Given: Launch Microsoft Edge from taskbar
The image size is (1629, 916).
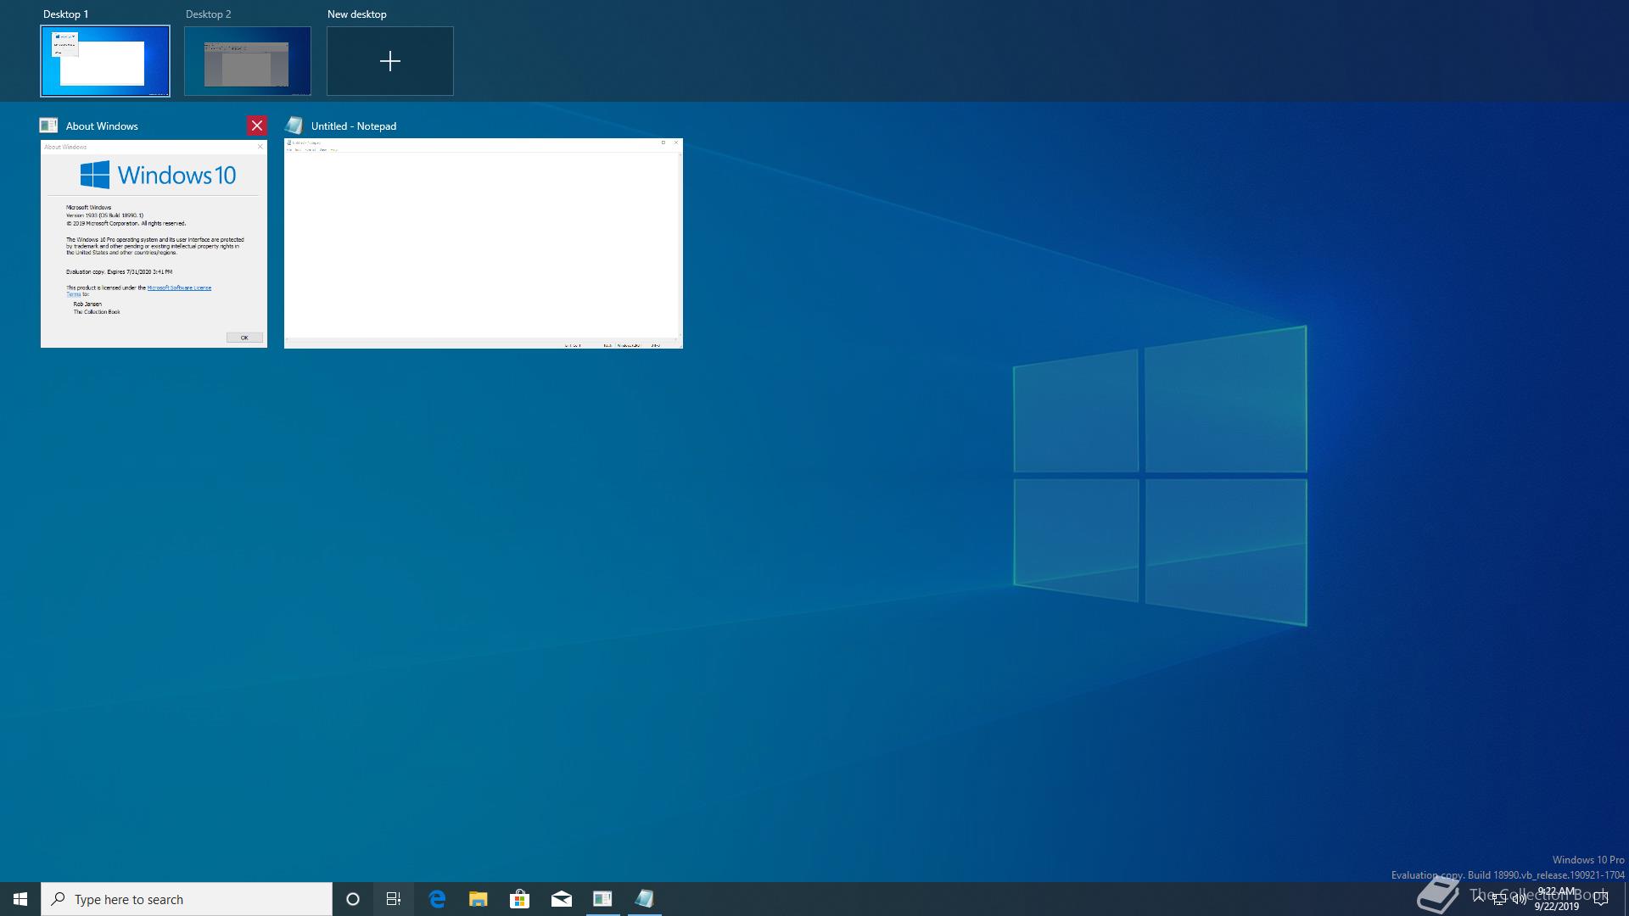Looking at the screenshot, I should click(x=437, y=899).
